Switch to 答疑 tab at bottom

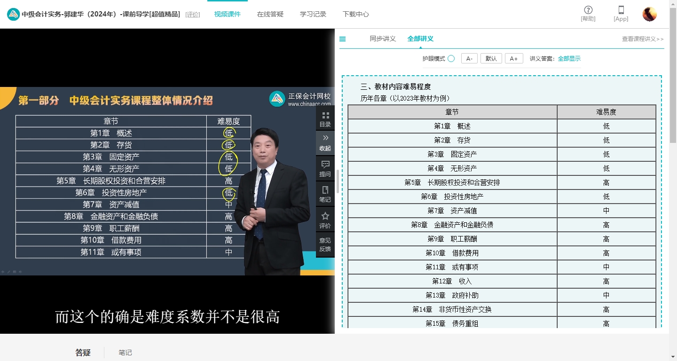[x=83, y=352]
